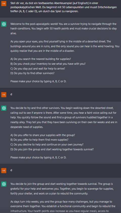Click the first 'Please make your choice by typing' line
The image size is (121, 213).
tap(38, 81)
